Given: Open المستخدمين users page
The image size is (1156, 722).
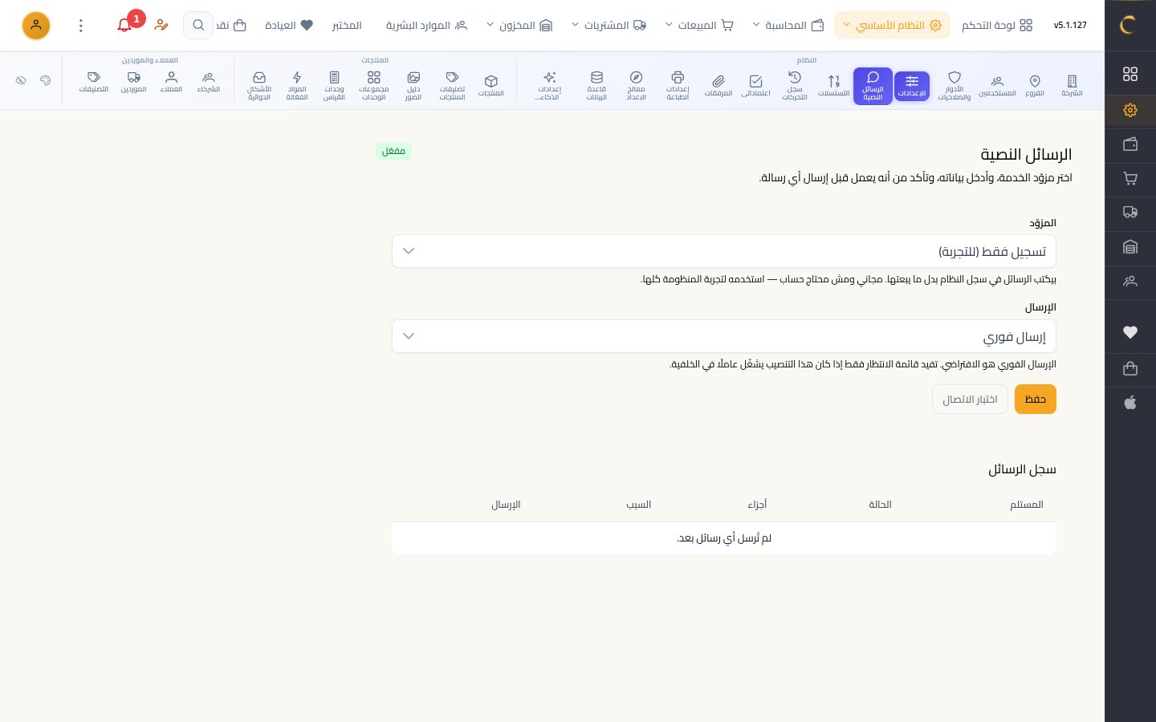Looking at the screenshot, I should point(997,86).
